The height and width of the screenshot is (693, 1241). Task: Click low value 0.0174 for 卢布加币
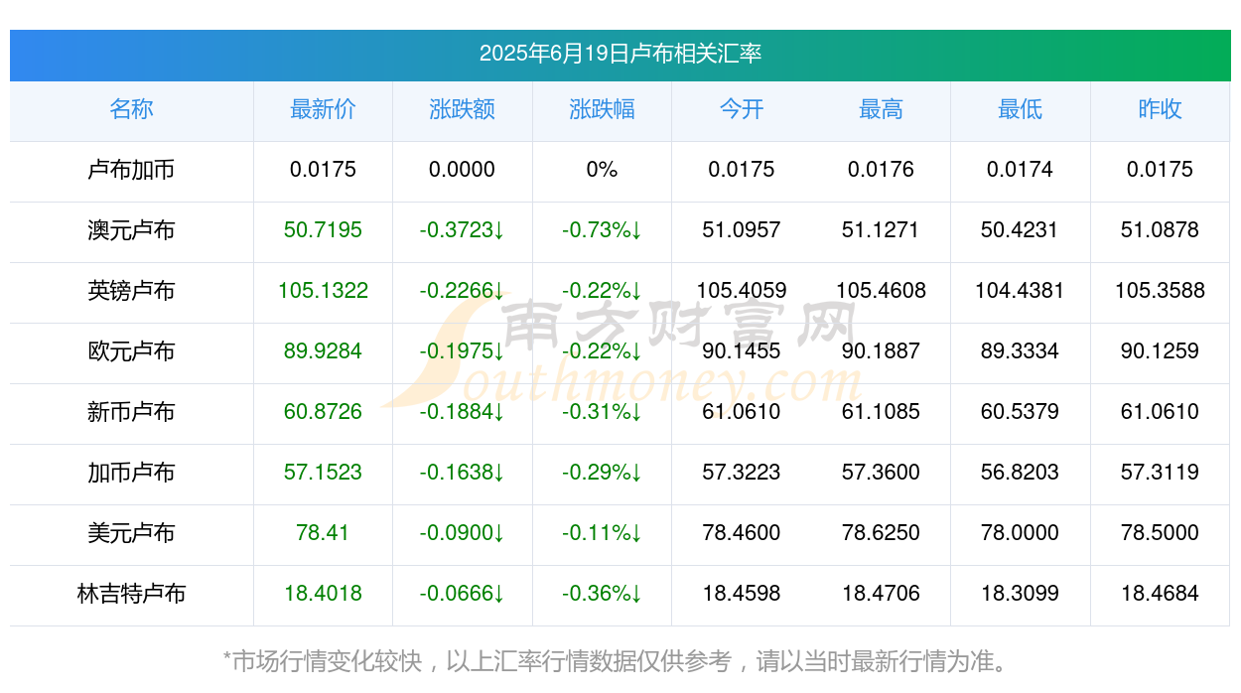[1021, 170]
